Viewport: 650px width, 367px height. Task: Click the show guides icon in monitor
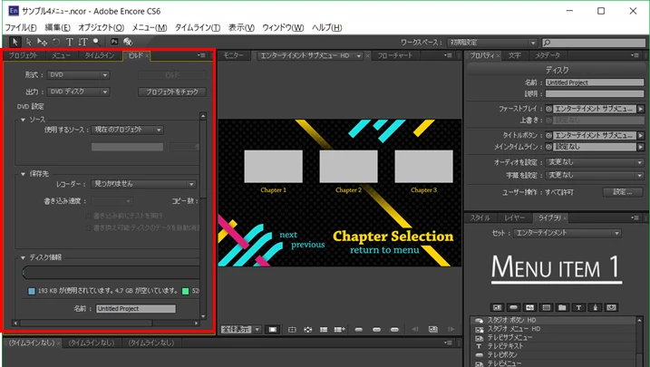[x=324, y=329]
